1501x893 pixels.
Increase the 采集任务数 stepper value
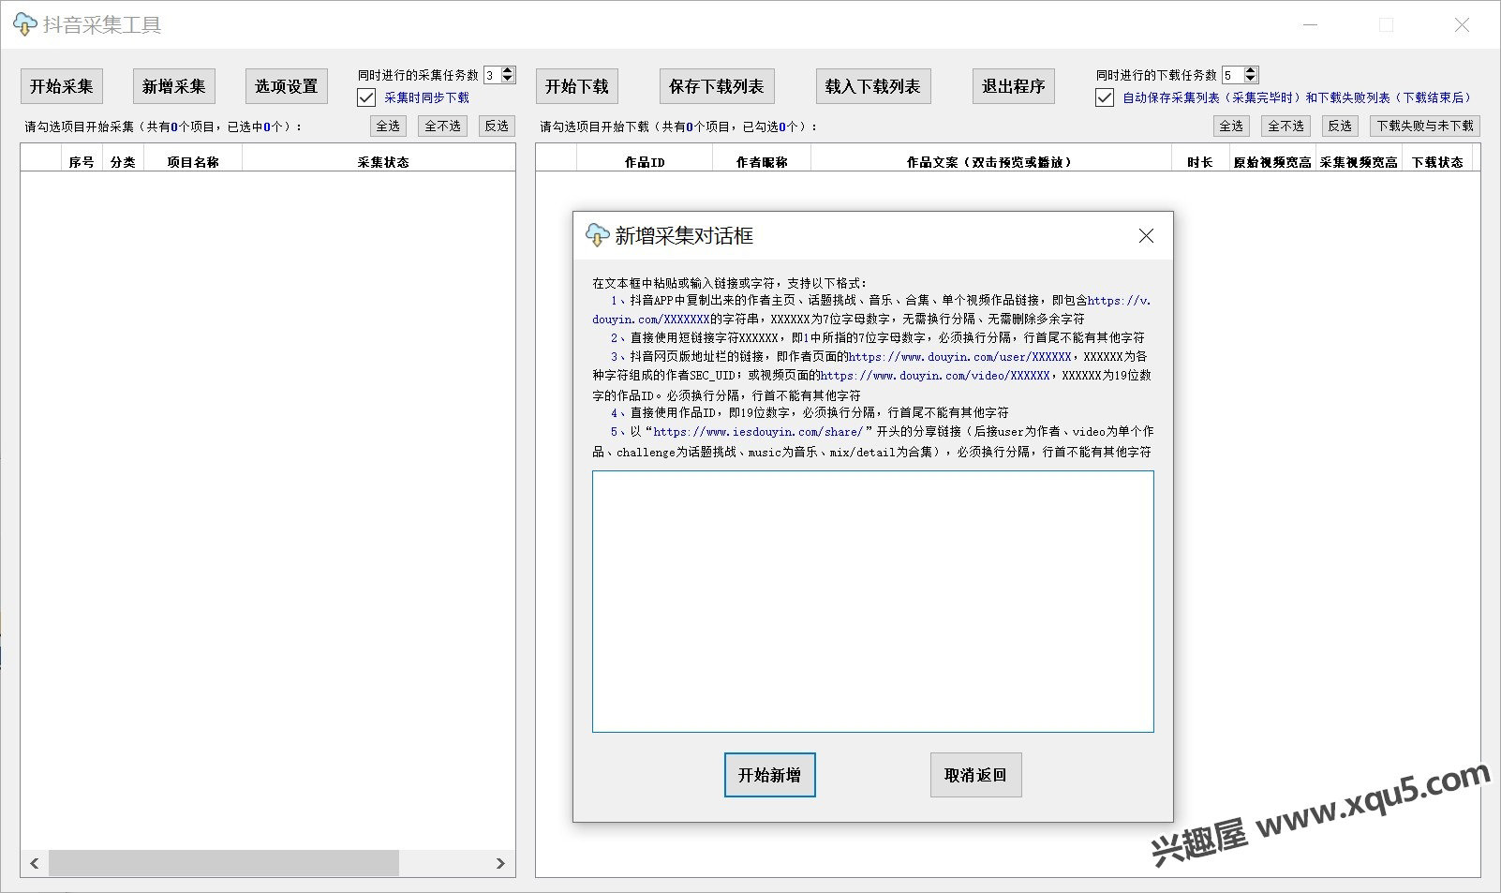point(508,70)
